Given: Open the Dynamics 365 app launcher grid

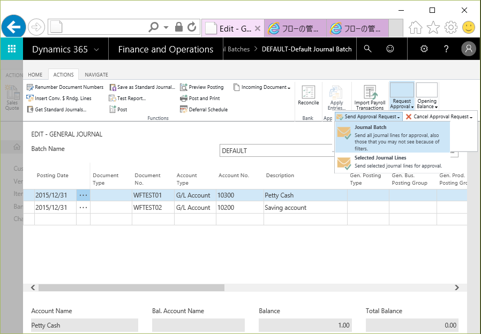Looking at the screenshot, I should [12, 49].
